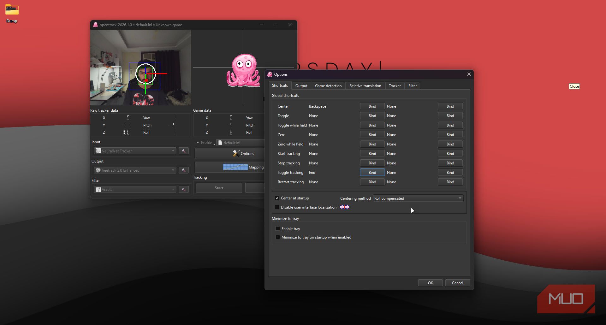
Task: Click the End shortcut value for Toggle tracking
Action: click(312, 173)
